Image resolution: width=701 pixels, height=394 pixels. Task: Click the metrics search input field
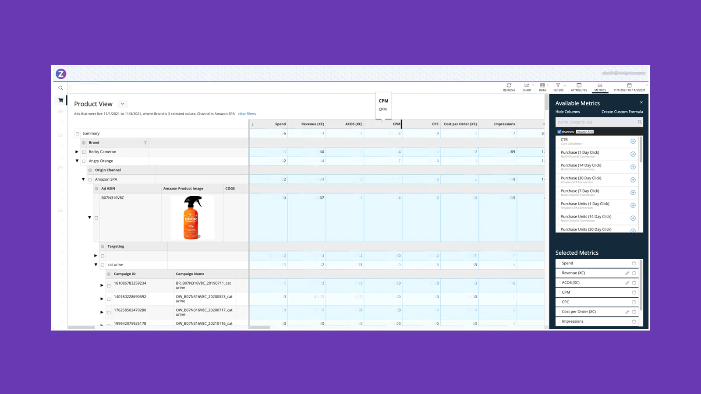coord(596,122)
